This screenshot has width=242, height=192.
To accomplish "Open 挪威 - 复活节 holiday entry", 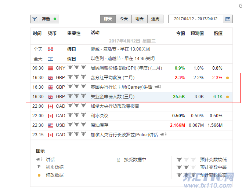I will coord(120,49).
